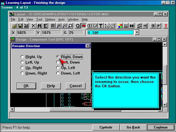Click the binoculars Find icon
This screenshot has width=176, height=132.
coord(39,26)
